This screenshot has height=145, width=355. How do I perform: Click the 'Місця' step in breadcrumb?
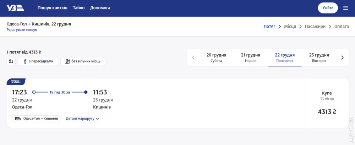(x=290, y=27)
